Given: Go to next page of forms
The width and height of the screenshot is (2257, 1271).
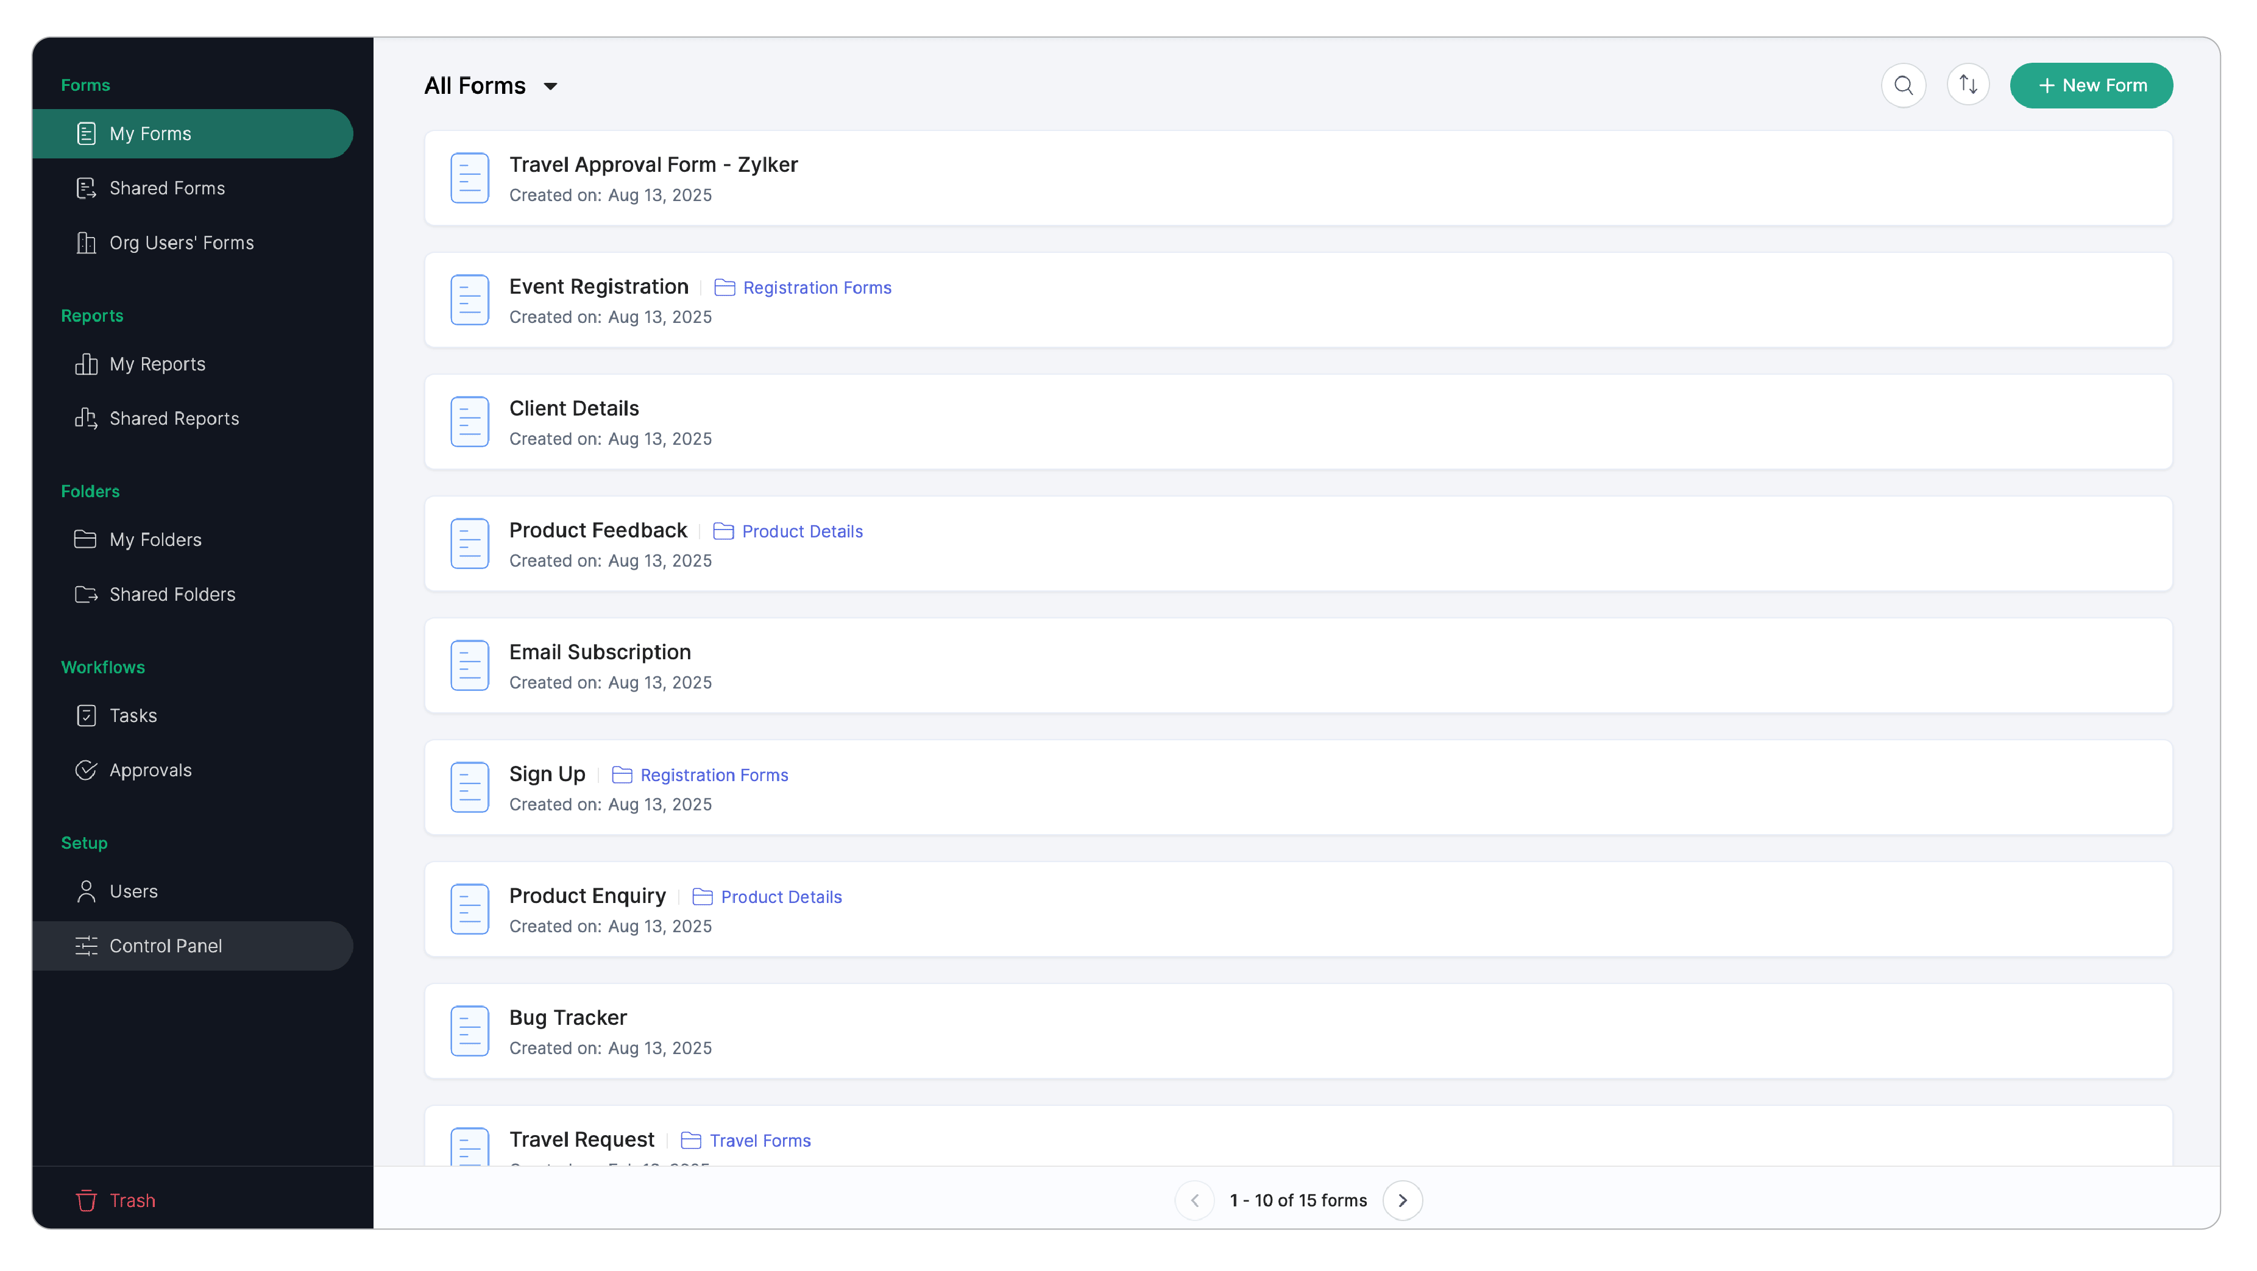Looking at the screenshot, I should (x=1402, y=1200).
